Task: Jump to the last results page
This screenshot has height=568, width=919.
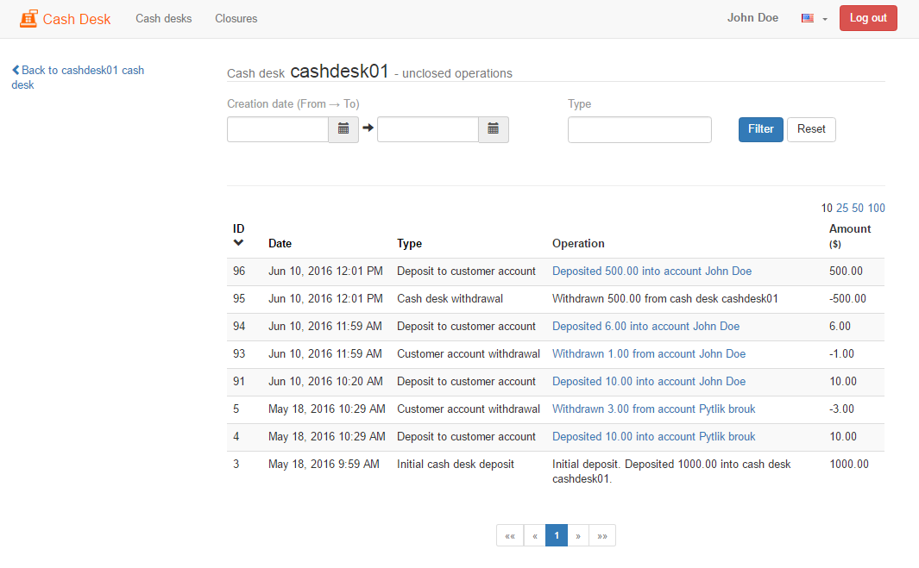Action: coord(602,535)
